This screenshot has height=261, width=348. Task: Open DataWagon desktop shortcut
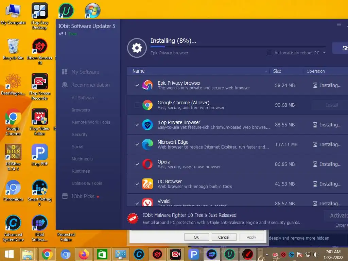coord(13,84)
